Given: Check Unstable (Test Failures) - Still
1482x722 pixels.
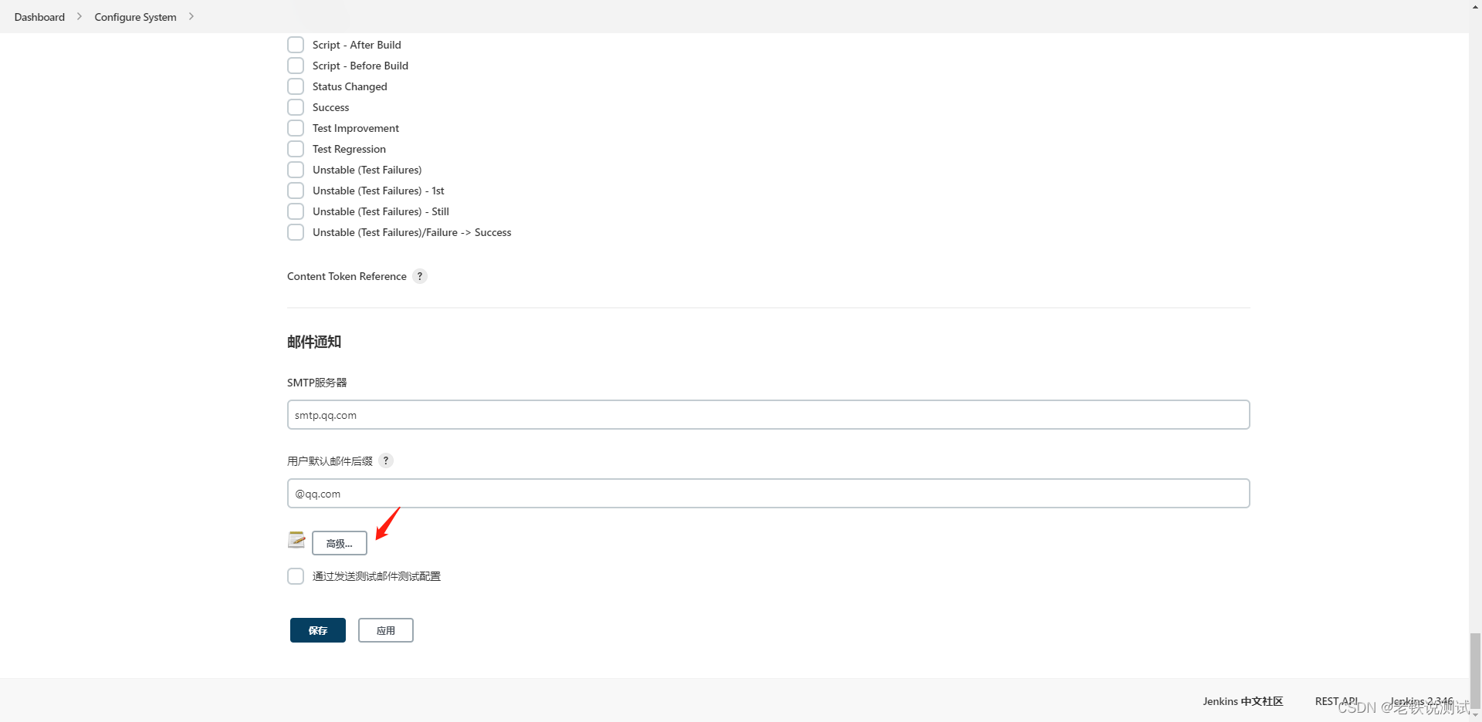Looking at the screenshot, I should (296, 211).
